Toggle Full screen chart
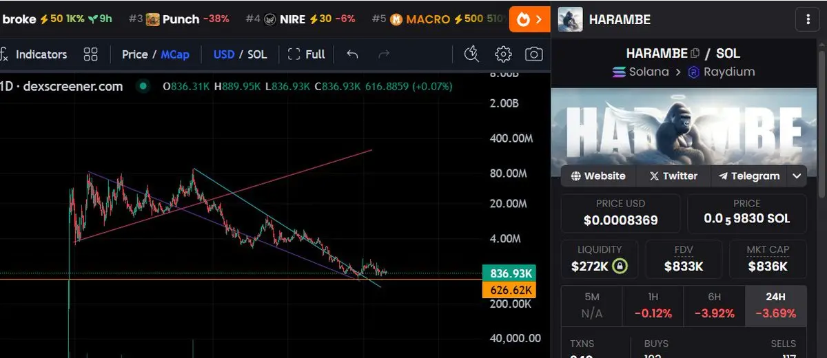 307,54
